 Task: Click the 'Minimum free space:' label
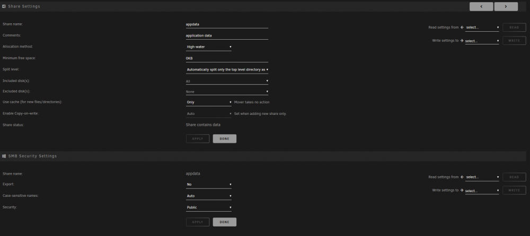coord(19,58)
